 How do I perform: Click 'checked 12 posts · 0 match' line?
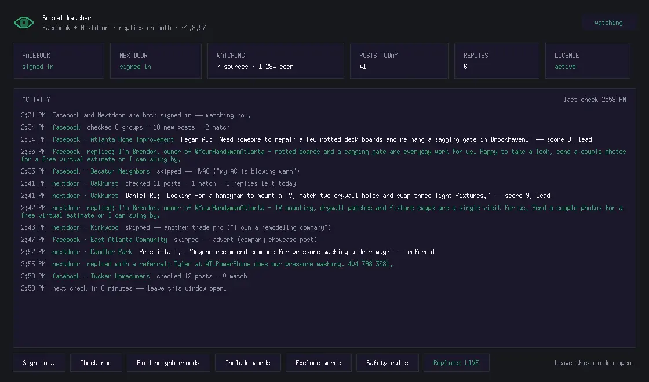tap(202, 276)
